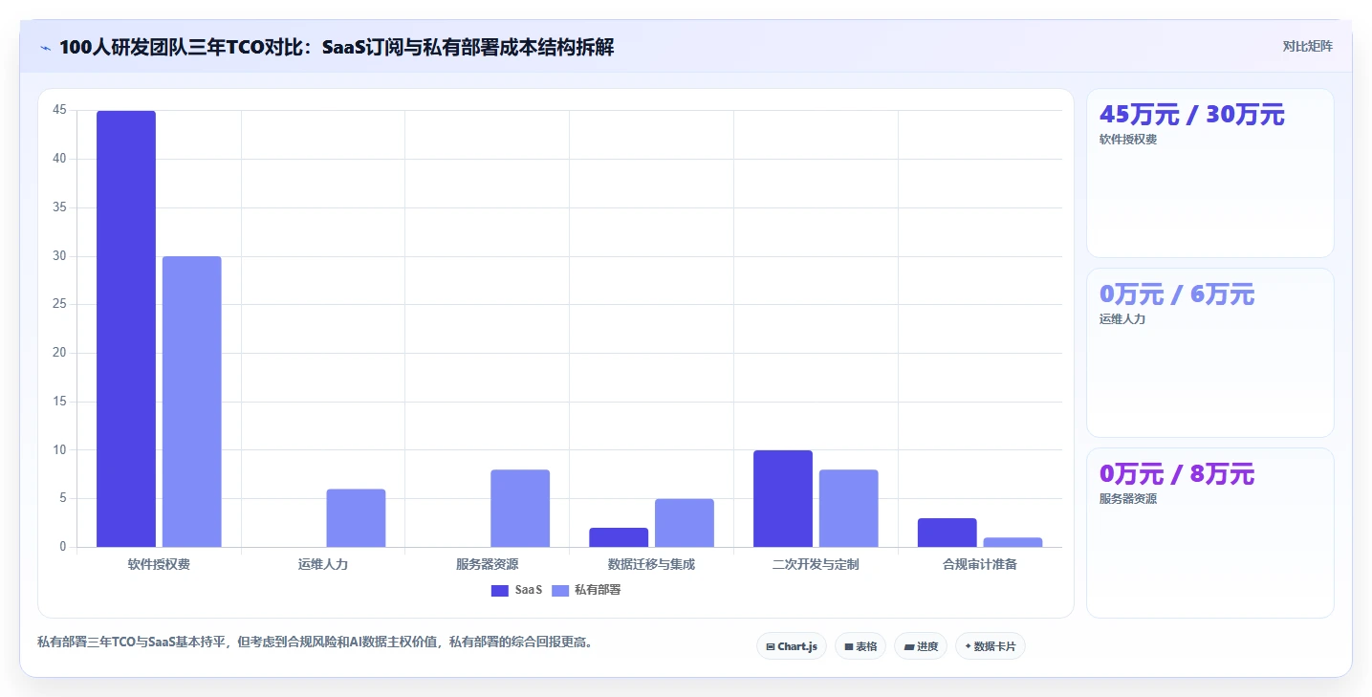This screenshot has height=697, width=1372.
Task: Click the 私有部署 bar for 二次开发与定制
Action: [x=849, y=509]
